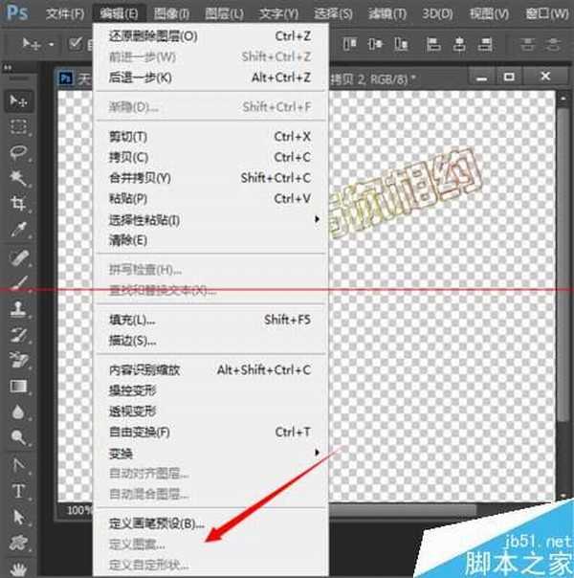Select the Eraser tool
The width and height of the screenshot is (574, 578).
click(18, 360)
